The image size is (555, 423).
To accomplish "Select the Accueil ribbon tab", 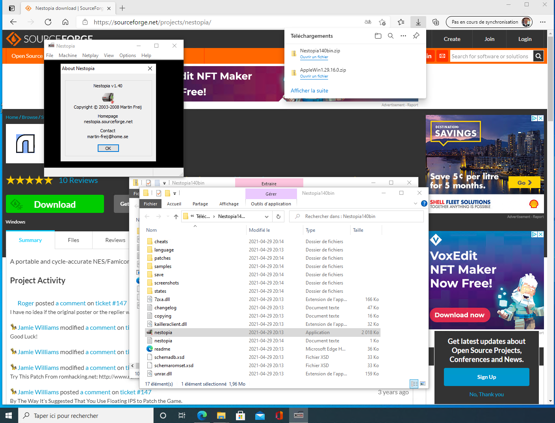I will point(174,204).
